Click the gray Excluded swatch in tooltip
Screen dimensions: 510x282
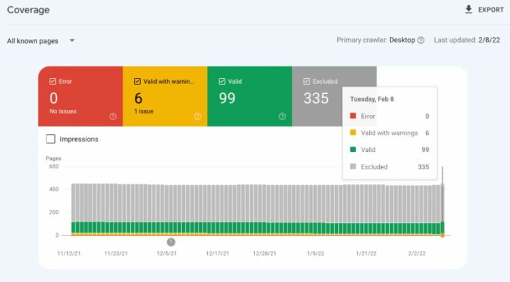(353, 167)
